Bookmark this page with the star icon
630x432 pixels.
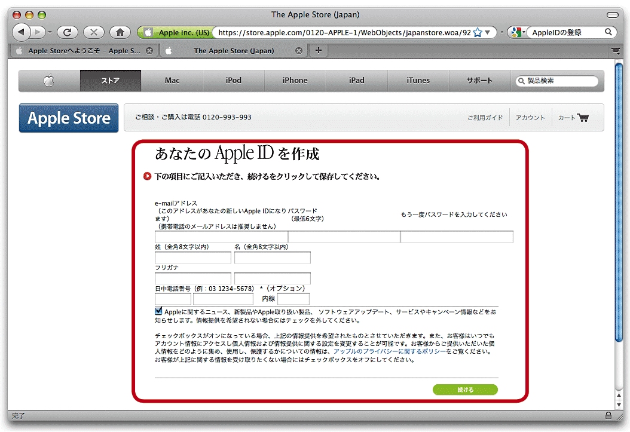(x=478, y=32)
